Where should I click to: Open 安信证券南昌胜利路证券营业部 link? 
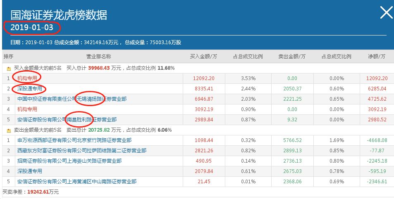(67, 119)
